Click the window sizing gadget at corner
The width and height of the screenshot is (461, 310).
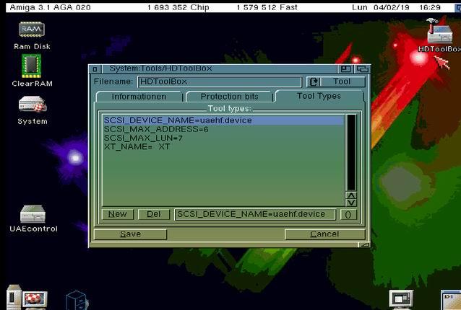(364, 244)
